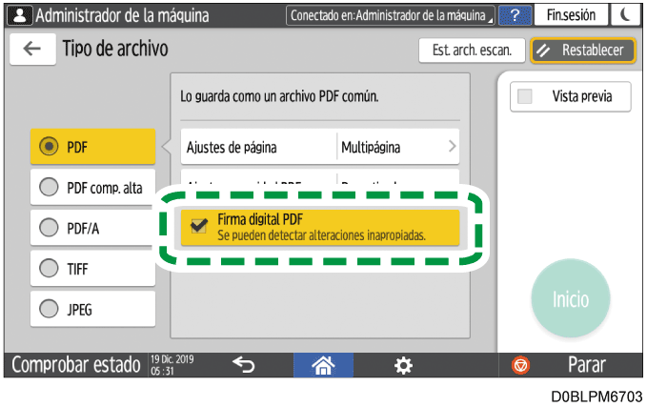This screenshot has height=407, width=647.
Task: Click Administrador de la máquina header text
Action: [x=122, y=15]
